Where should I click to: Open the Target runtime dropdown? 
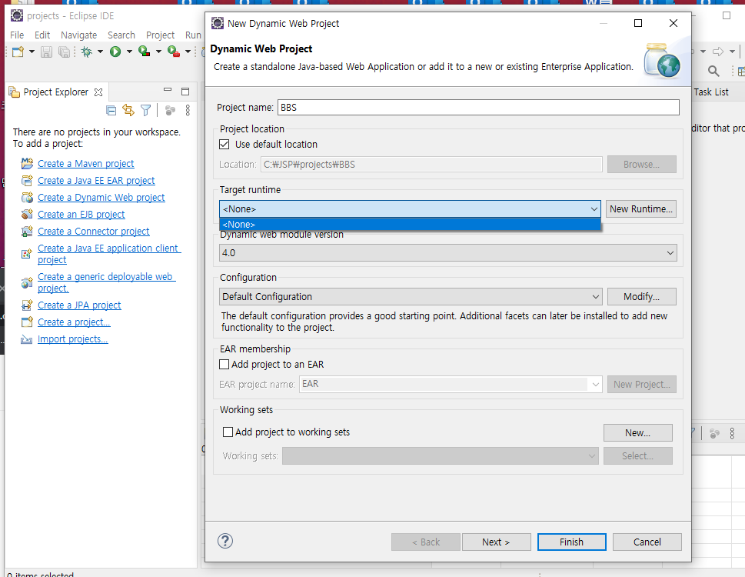click(410, 209)
